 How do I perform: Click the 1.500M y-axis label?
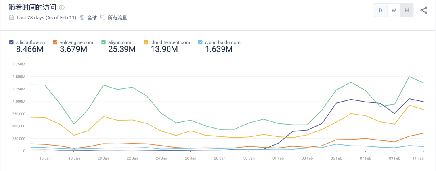[19, 77]
